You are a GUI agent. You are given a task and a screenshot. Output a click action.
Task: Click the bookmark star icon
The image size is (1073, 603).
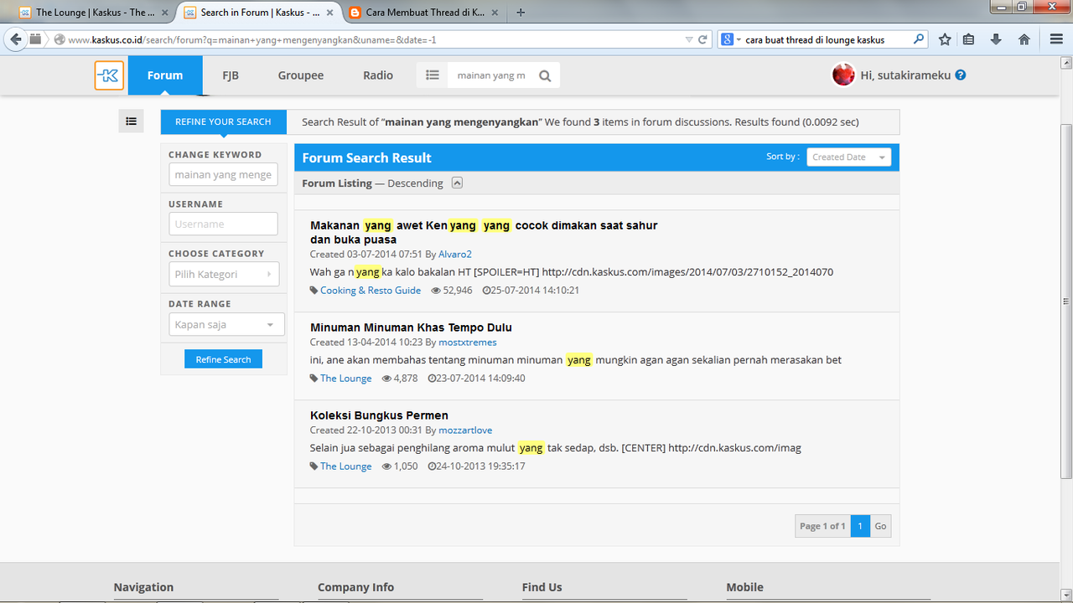click(945, 39)
